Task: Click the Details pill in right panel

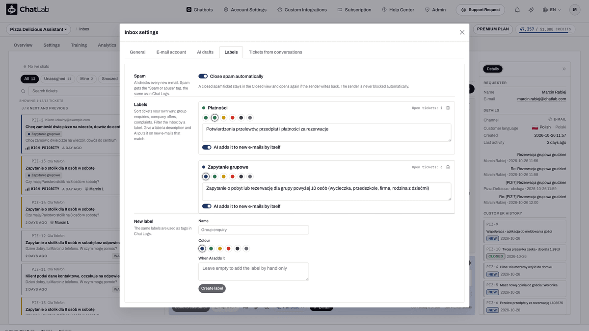Action: 493,69
